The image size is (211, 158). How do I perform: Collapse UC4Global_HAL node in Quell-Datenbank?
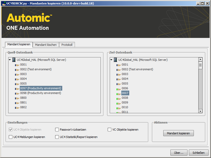(x=10, y=60)
